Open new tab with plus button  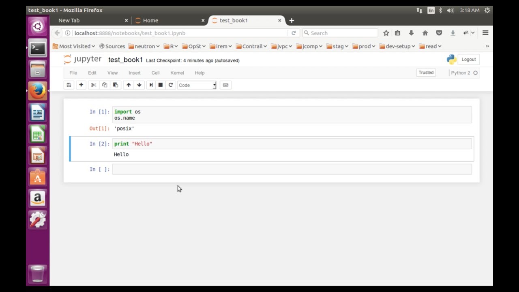[291, 20]
